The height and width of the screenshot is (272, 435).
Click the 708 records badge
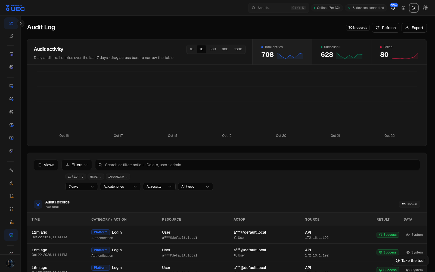[358, 28]
